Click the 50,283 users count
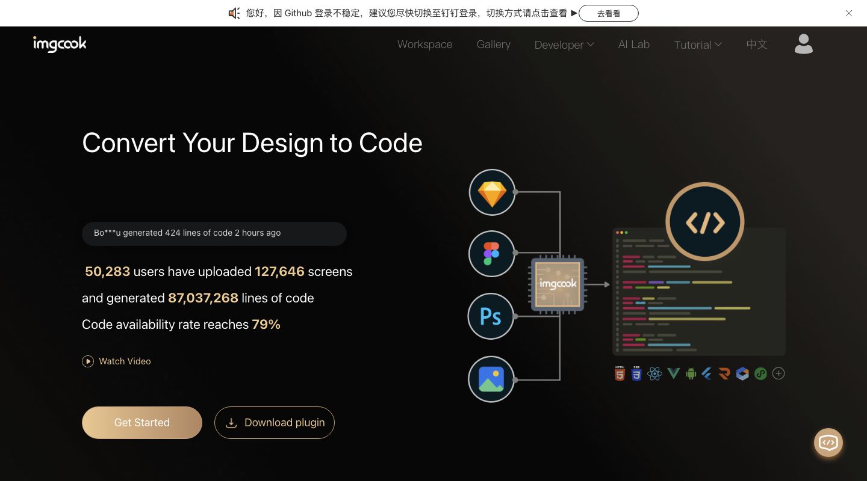Screen dimensions: 867x481 (x=108, y=272)
